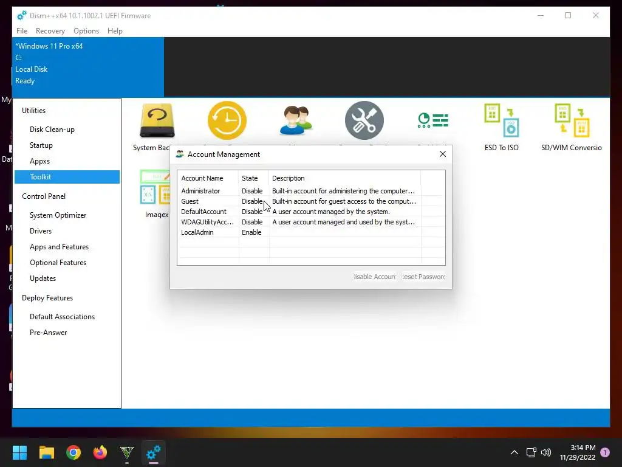The image size is (622, 467).
Task: Click the Enable state of LocalAdmin
Action: point(251,232)
